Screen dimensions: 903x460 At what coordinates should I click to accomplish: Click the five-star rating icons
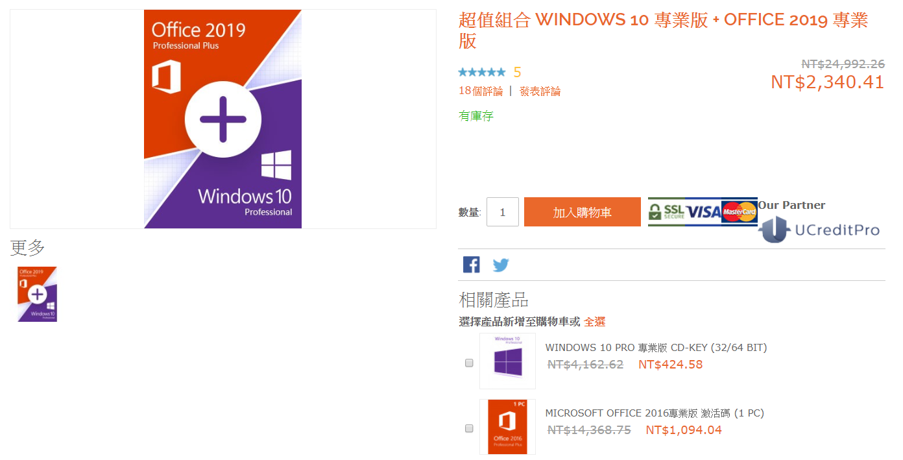[481, 72]
